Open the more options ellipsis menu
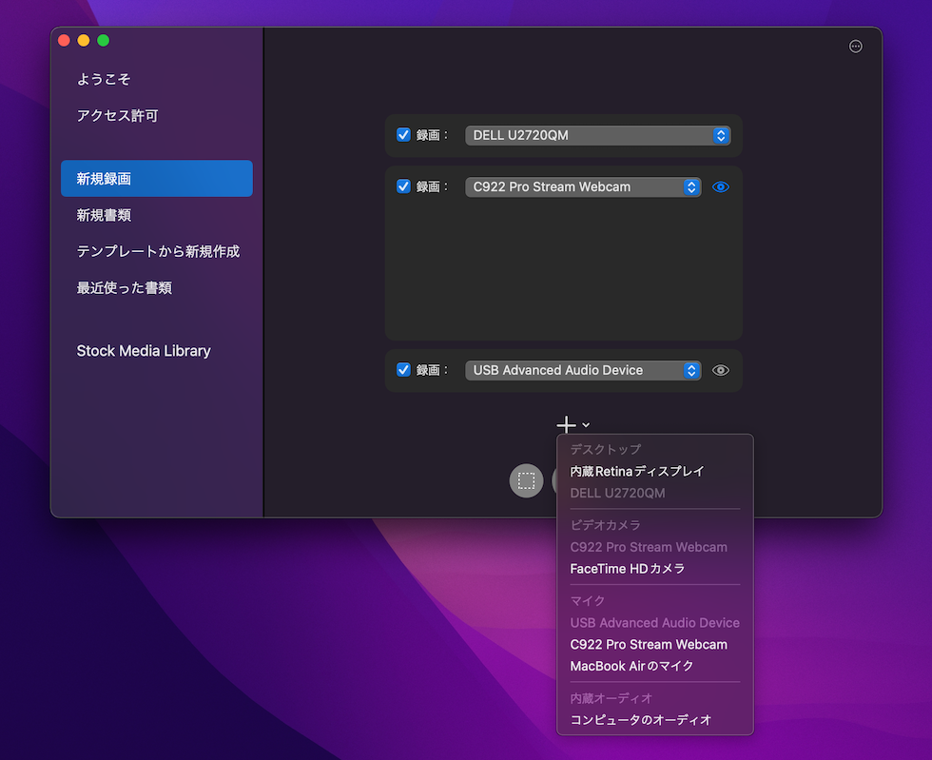 point(855,46)
